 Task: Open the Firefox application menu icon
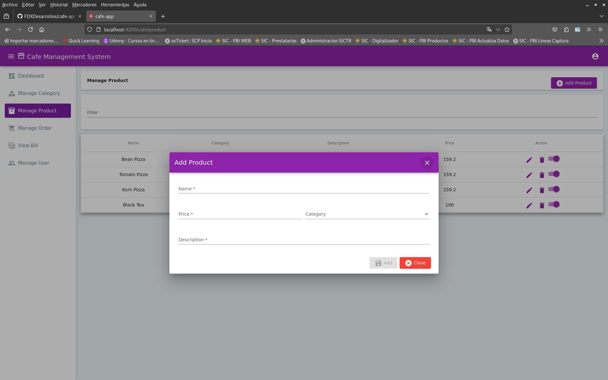(600, 29)
